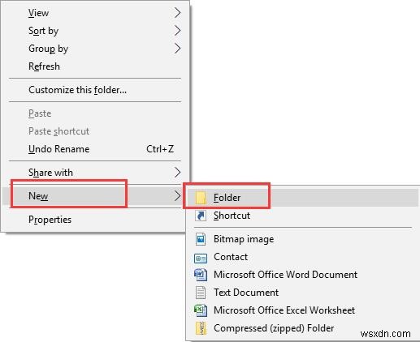Expand the Share with submenu arrow
The height and width of the screenshot is (342, 420).
[x=177, y=172]
